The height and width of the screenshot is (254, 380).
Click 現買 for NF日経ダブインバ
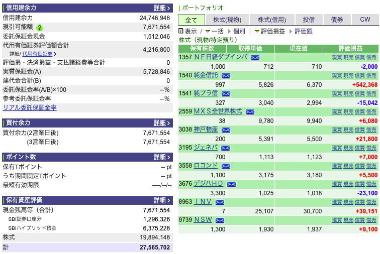[337, 58]
